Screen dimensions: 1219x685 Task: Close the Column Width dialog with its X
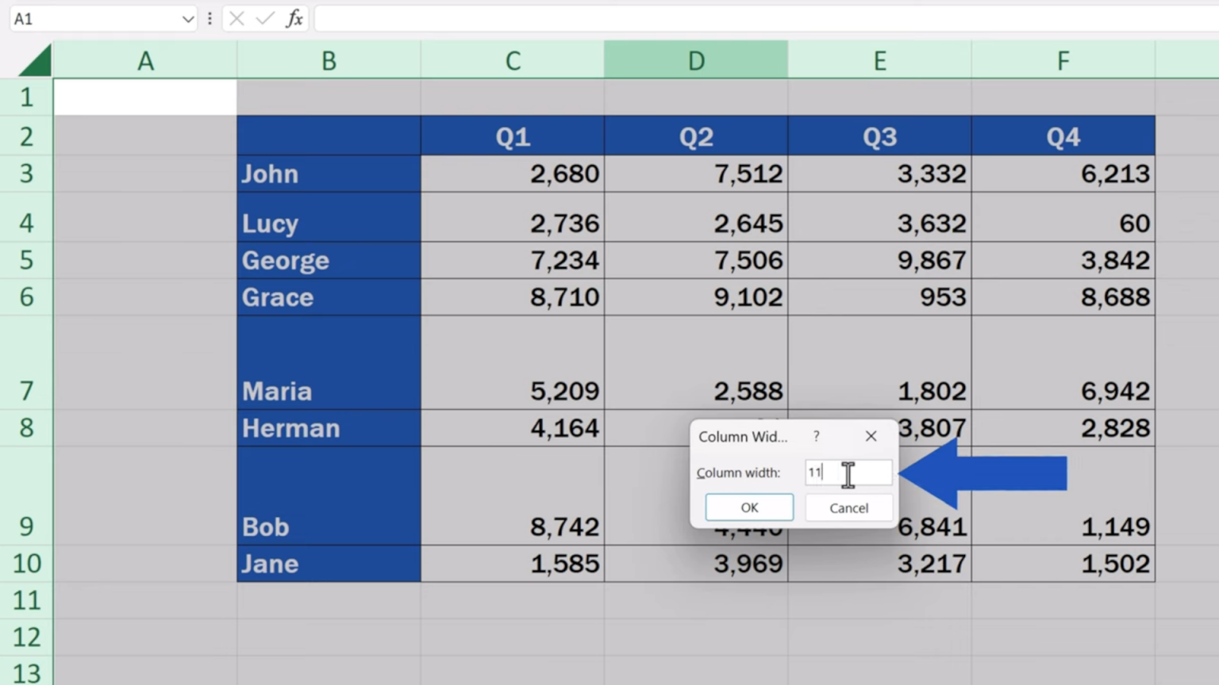[871, 436]
